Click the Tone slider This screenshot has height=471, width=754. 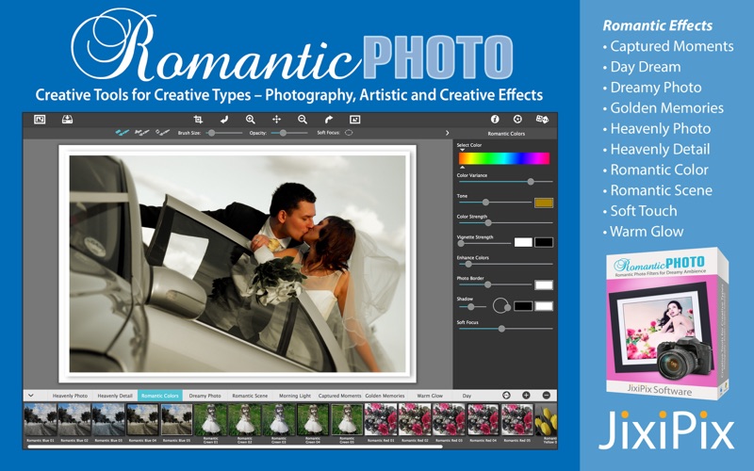[x=494, y=203]
